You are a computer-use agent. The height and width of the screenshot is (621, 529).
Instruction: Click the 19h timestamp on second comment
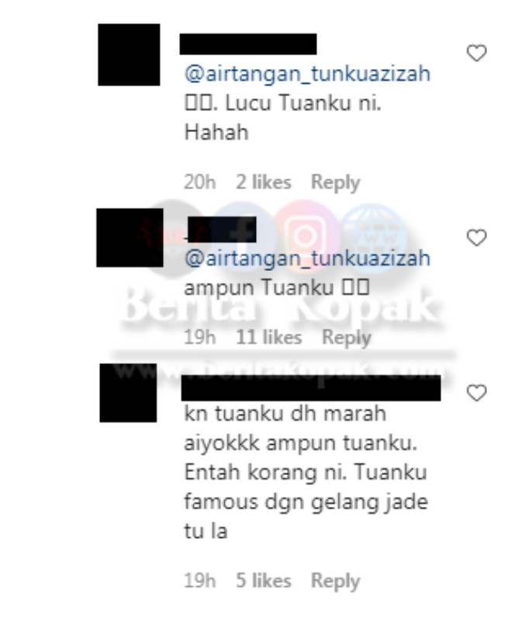coord(200,338)
